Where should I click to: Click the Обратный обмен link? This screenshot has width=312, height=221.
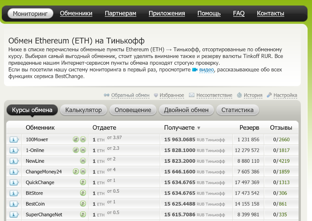point(130,95)
